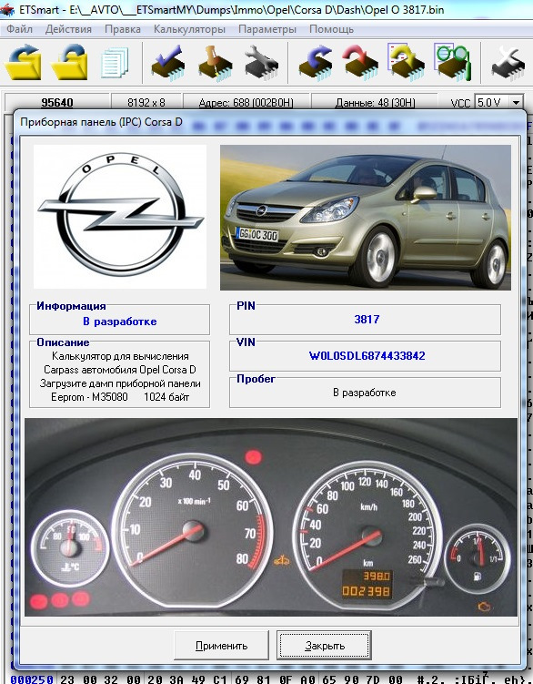
Task: Click the chip with brush erase icon
Action: pos(215,63)
